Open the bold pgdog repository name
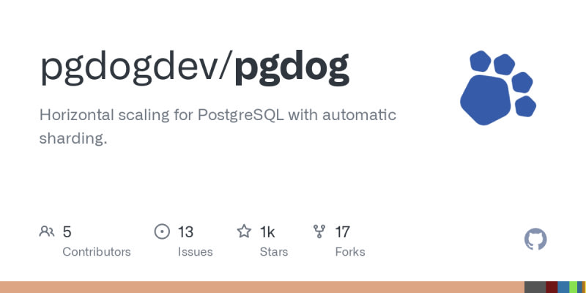586x293 pixels. (x=292, y=67)
